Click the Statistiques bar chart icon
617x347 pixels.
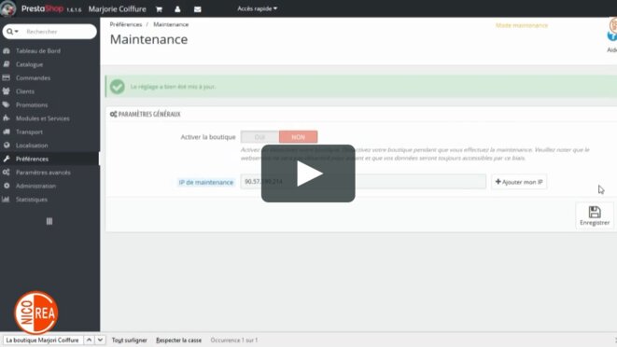coord(7,199)
